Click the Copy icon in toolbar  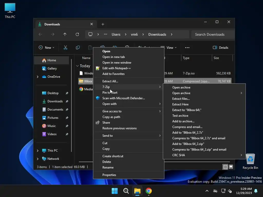click(x=78, y=47)
